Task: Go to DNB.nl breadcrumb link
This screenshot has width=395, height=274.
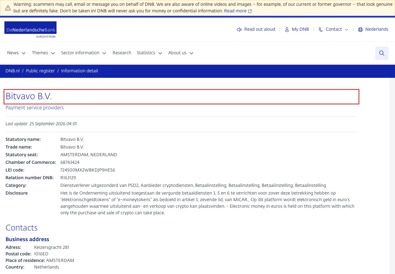Action: [x=13, y=71]
